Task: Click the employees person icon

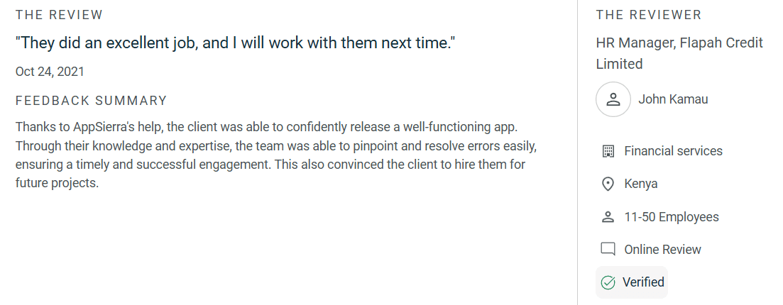Action: pyautogui.click(x=608, y=217)
